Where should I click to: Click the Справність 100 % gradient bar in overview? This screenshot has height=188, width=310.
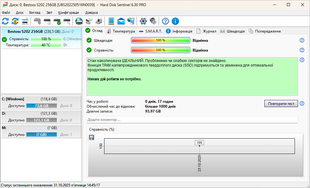click(160, 50)
